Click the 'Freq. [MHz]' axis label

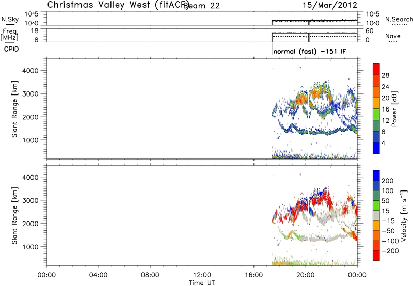9,35
